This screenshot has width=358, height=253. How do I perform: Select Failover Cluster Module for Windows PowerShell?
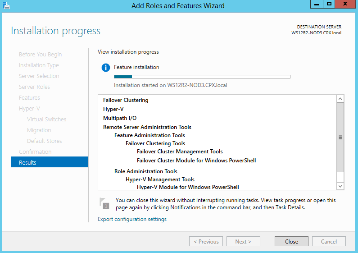click(196, 161)
